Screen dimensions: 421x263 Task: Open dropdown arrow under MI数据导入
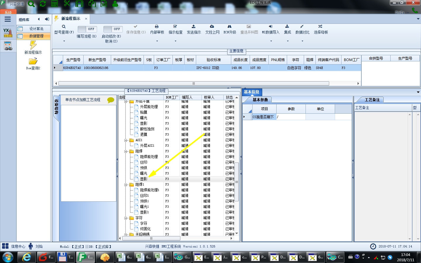click(271, 41)
